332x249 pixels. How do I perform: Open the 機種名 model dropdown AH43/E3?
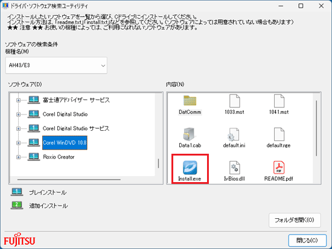[x=56, y=65]
